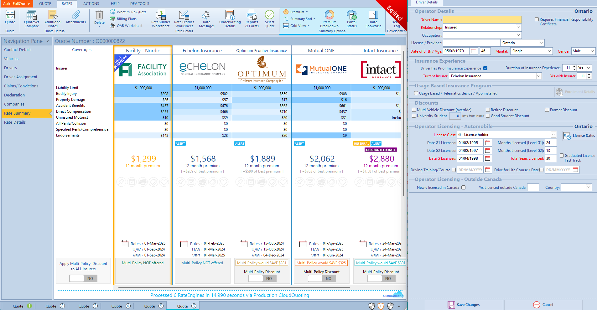The width and height of the screenshot is (597, 310).
Task: Switch to the QUOTE ribbon tab
Action: coord(45,4)
